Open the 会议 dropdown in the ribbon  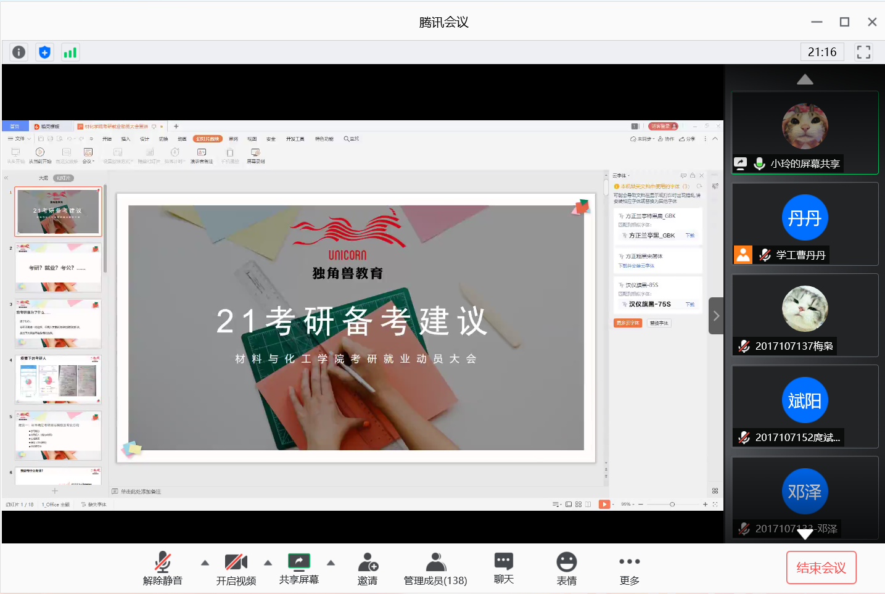click(x=88, y=155)
